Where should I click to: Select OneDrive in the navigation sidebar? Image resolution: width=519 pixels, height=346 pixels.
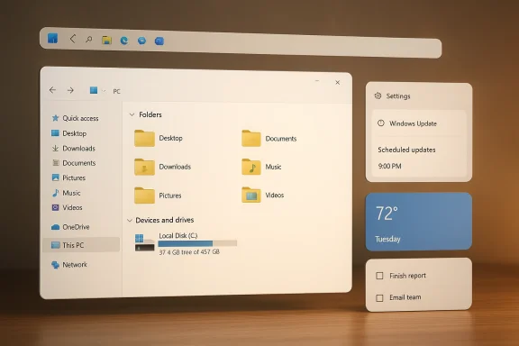coord(70,227)
